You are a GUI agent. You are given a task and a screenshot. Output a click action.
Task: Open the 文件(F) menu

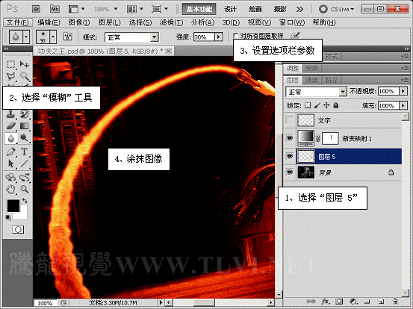18,22
